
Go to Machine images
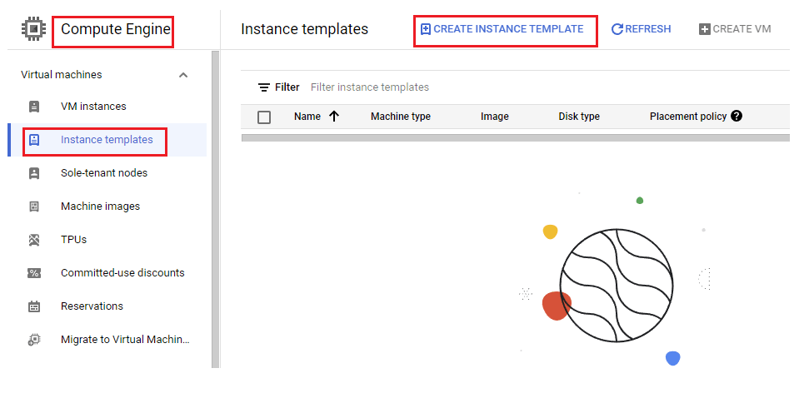[100, 206]
